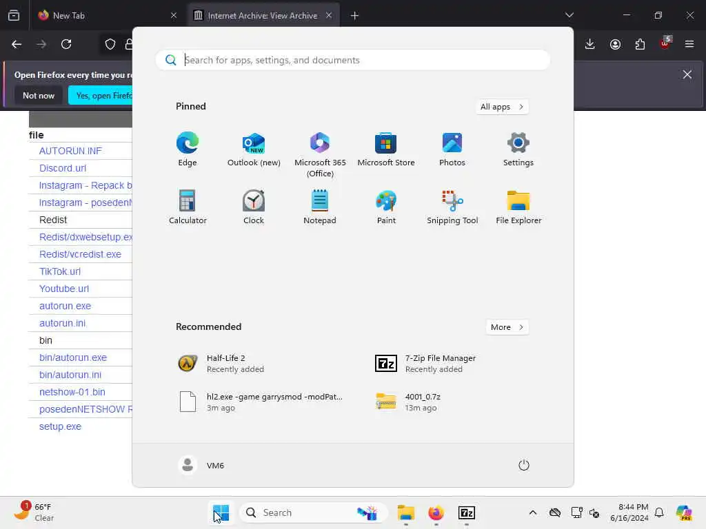Open the VM6 user account menu
The image size is (706, 529).
click(x=201, y=465)
